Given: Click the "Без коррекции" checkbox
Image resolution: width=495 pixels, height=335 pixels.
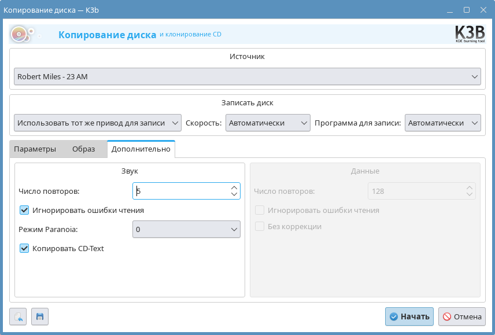Looking at the screenshot, I should tap(260, 226).
